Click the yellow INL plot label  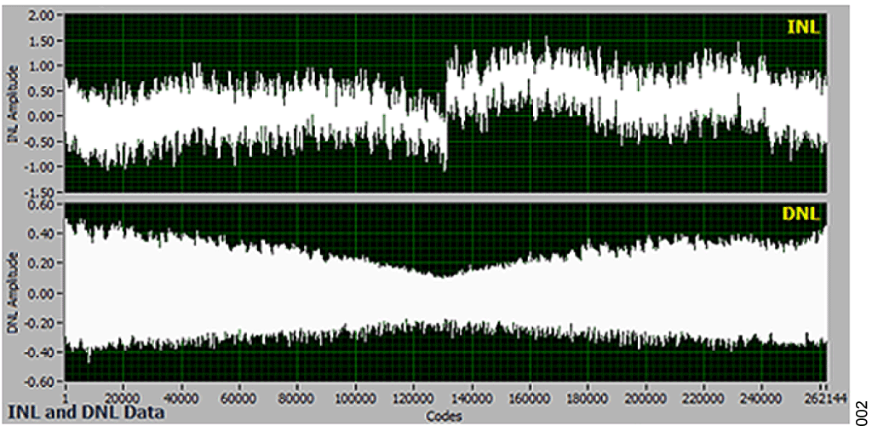click(x=803, y=28)
